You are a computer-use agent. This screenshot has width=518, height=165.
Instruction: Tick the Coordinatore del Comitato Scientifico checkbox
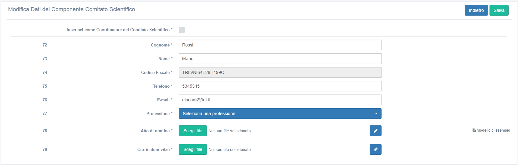(x=182, y=30)
